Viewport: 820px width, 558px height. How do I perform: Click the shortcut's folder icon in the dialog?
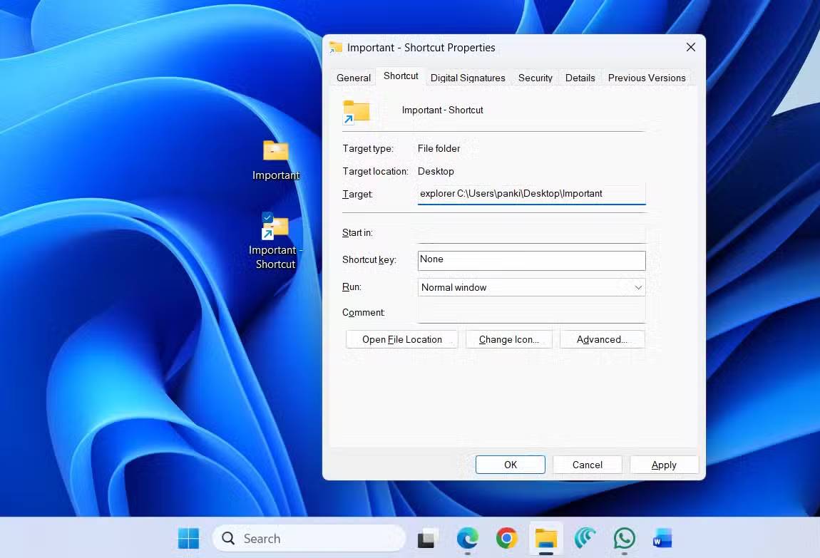(357, 111)
